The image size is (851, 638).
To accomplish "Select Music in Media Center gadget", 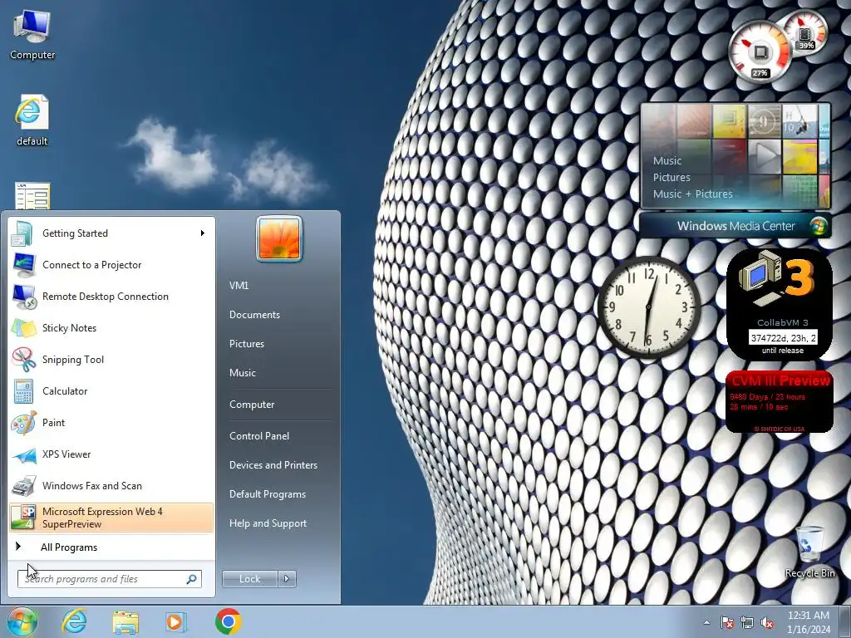I will [x=667, y=160].
